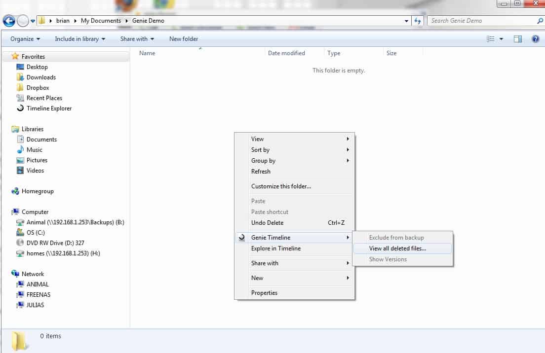Select My Documents in the breadcrumb
The width and height of the screenshot is (545, 353).
[x=101, y=21]
